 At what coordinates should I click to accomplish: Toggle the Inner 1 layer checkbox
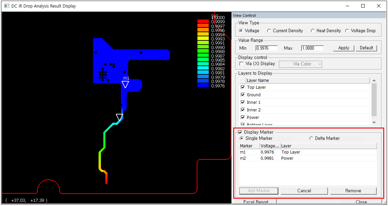click(x=243, y=102)
